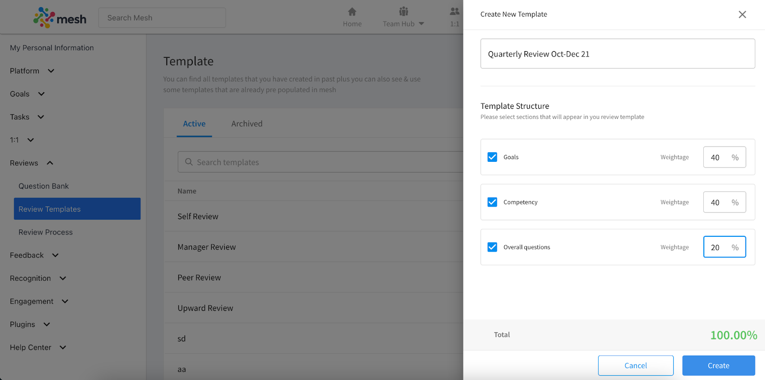This screenshot has width=765, height=380.
Task: Click the Name column header
Action: [187, 191]
